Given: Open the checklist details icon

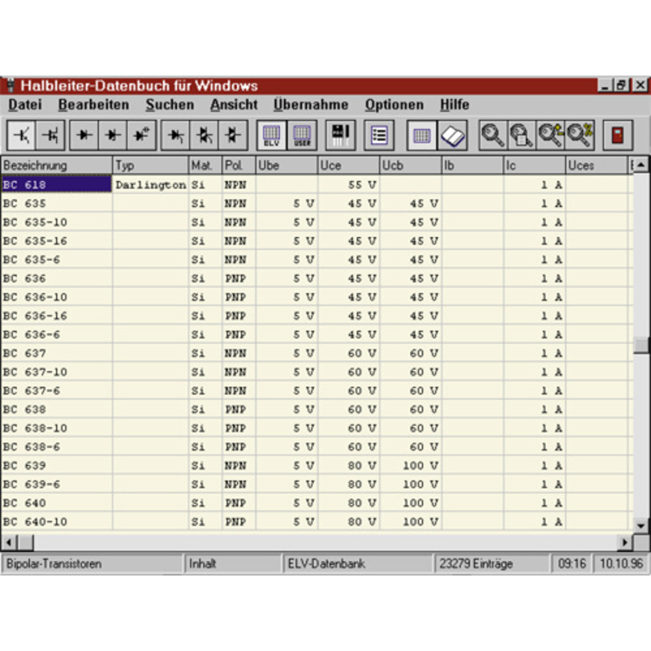Looking at the screenshot, I should 379,135.
